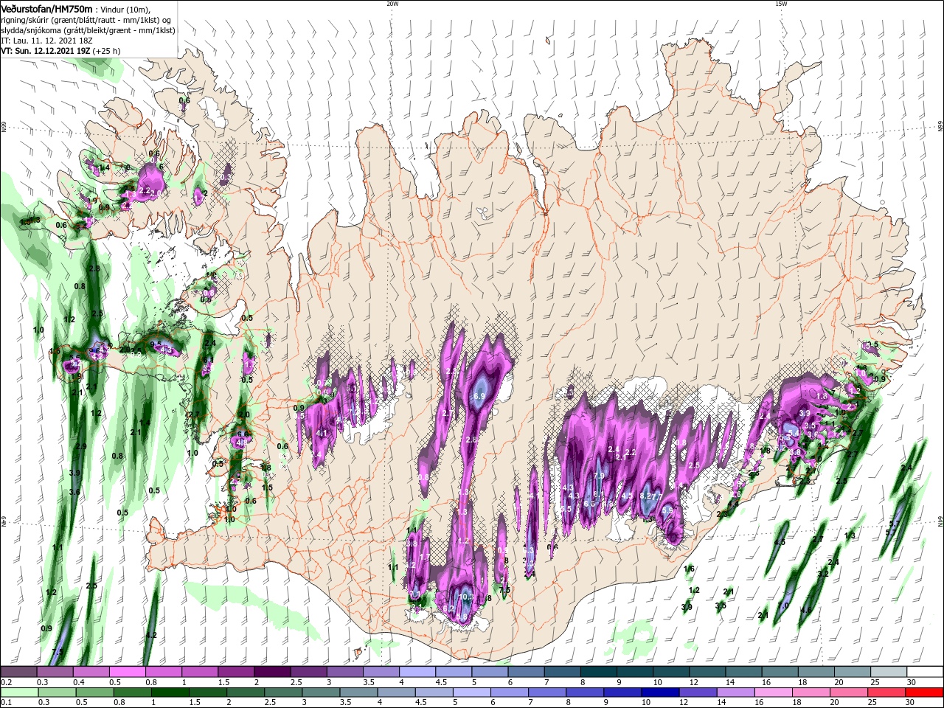Click the 4.2 rain value offshore southwest
This screenshot has height=708, width=944.
152,635
